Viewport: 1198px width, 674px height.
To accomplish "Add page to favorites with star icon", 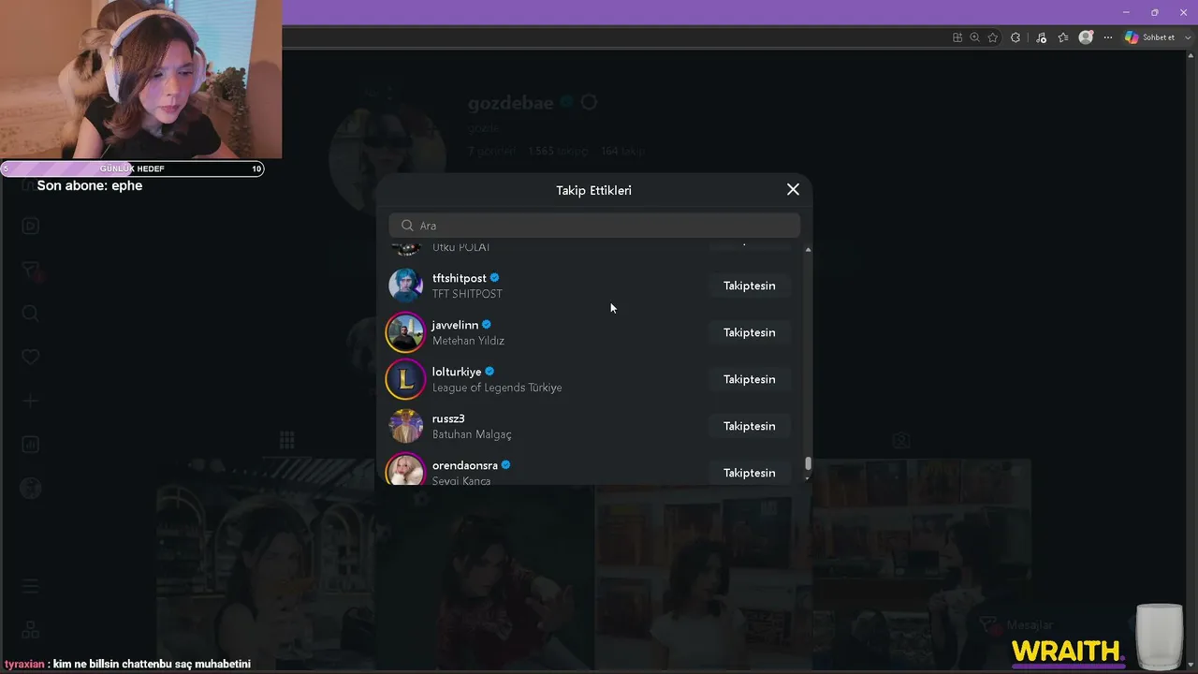I will tap(993, 37).
